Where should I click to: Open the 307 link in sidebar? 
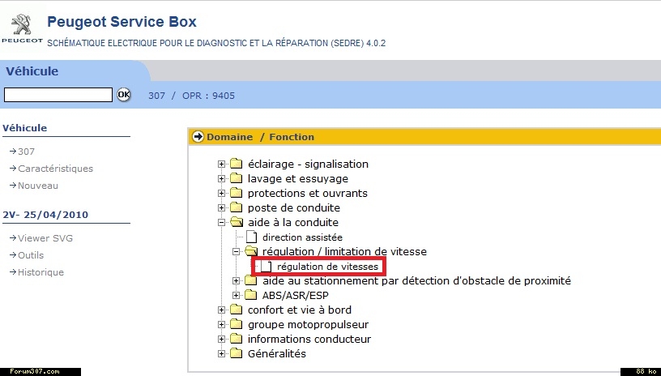tap(26, 152)
